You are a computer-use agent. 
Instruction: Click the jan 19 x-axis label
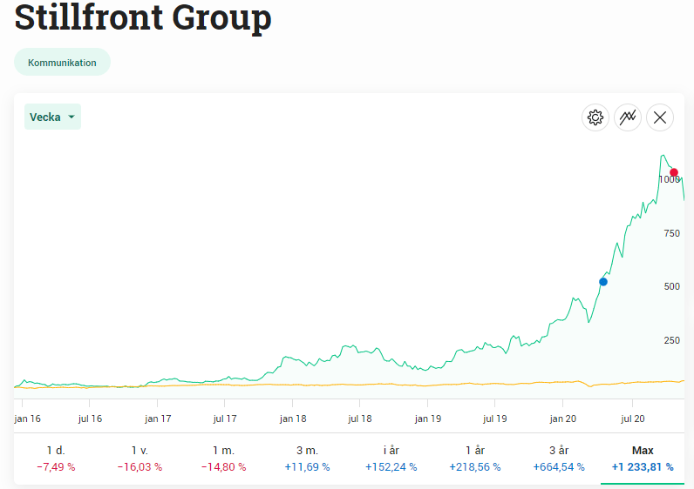tap(427, 419)
